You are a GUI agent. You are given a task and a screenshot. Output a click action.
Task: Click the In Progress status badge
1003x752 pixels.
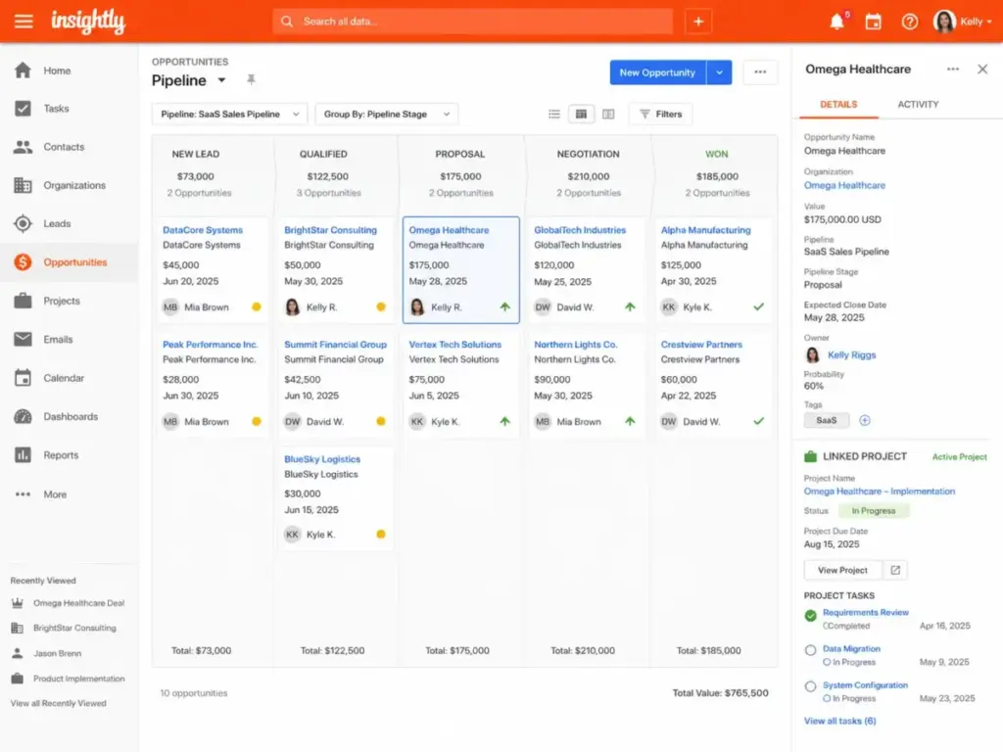[873, 511]
